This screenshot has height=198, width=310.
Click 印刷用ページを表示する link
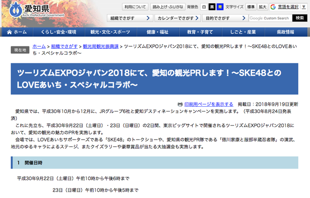tap(209, 104)
